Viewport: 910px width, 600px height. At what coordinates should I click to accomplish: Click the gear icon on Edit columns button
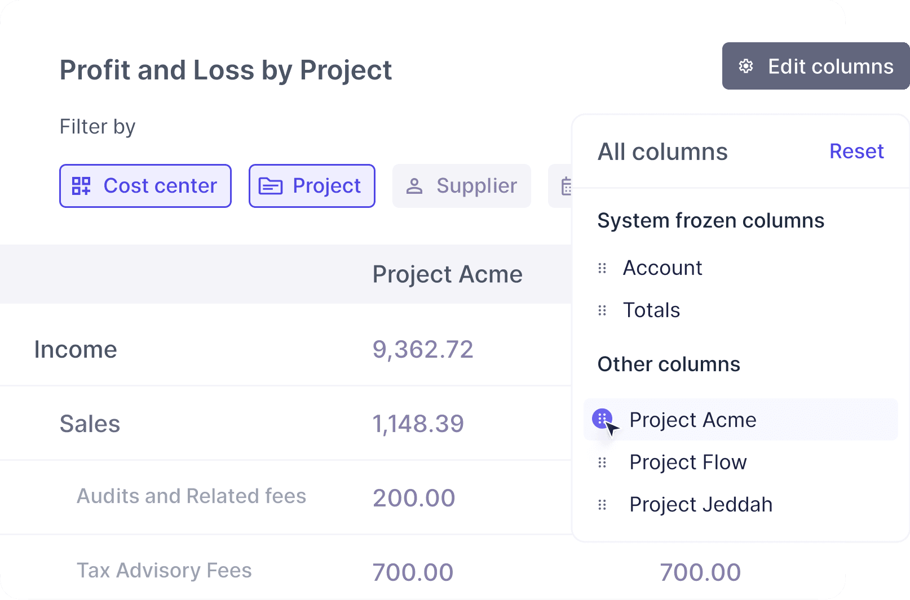[x=746, y=66]
